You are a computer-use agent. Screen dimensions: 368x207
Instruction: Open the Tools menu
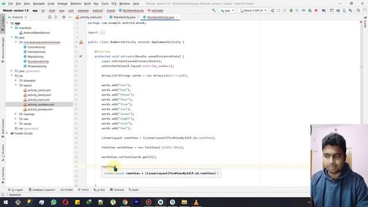105,3
